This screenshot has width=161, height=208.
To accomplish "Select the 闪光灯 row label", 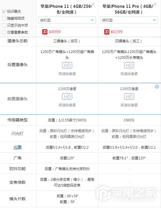I will pos(17,134).
